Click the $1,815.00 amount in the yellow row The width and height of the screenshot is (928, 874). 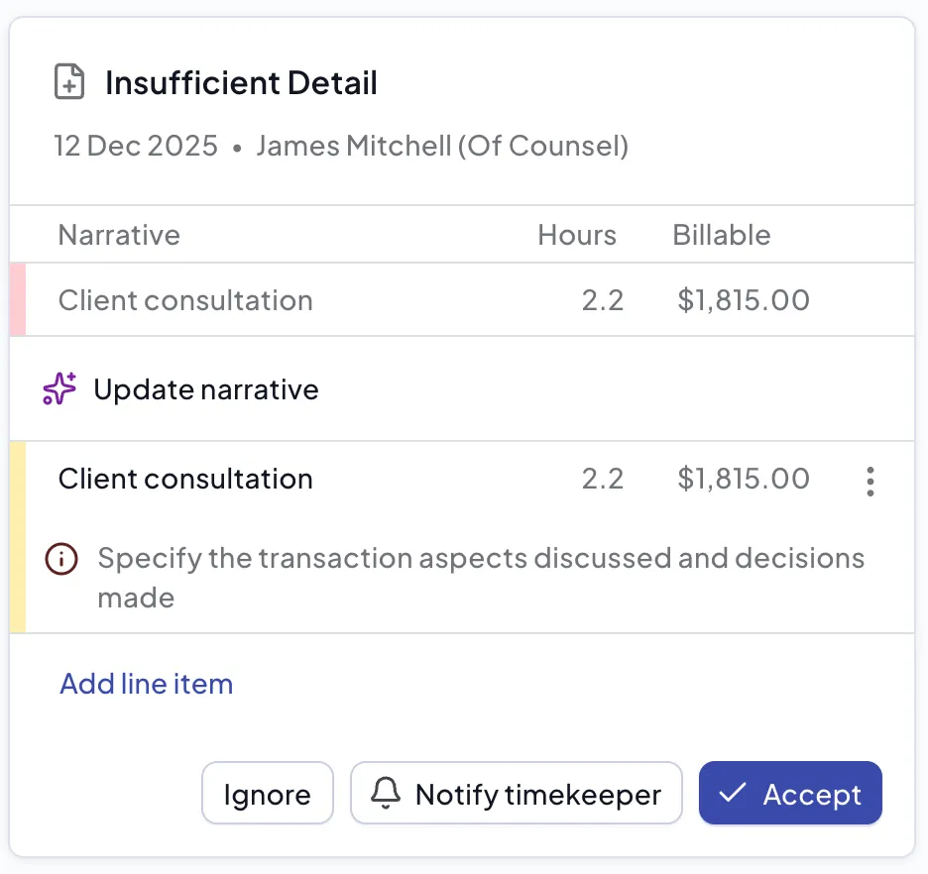pos(744,479)
